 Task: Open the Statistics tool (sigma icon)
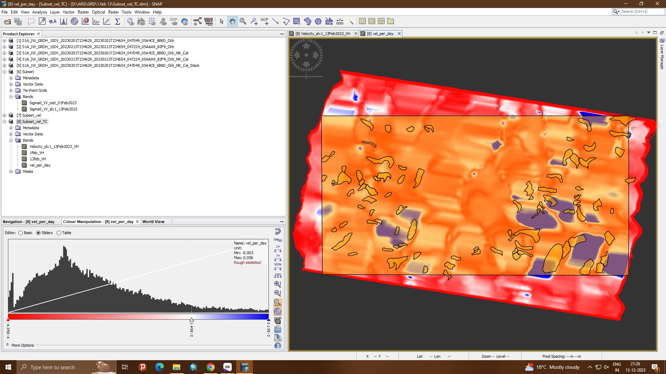pyautogui.click(x=118, y=21)
